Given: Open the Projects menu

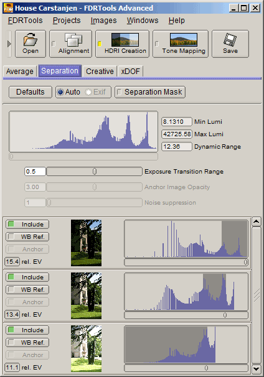Looking at the screenshot, I should 67,21.
